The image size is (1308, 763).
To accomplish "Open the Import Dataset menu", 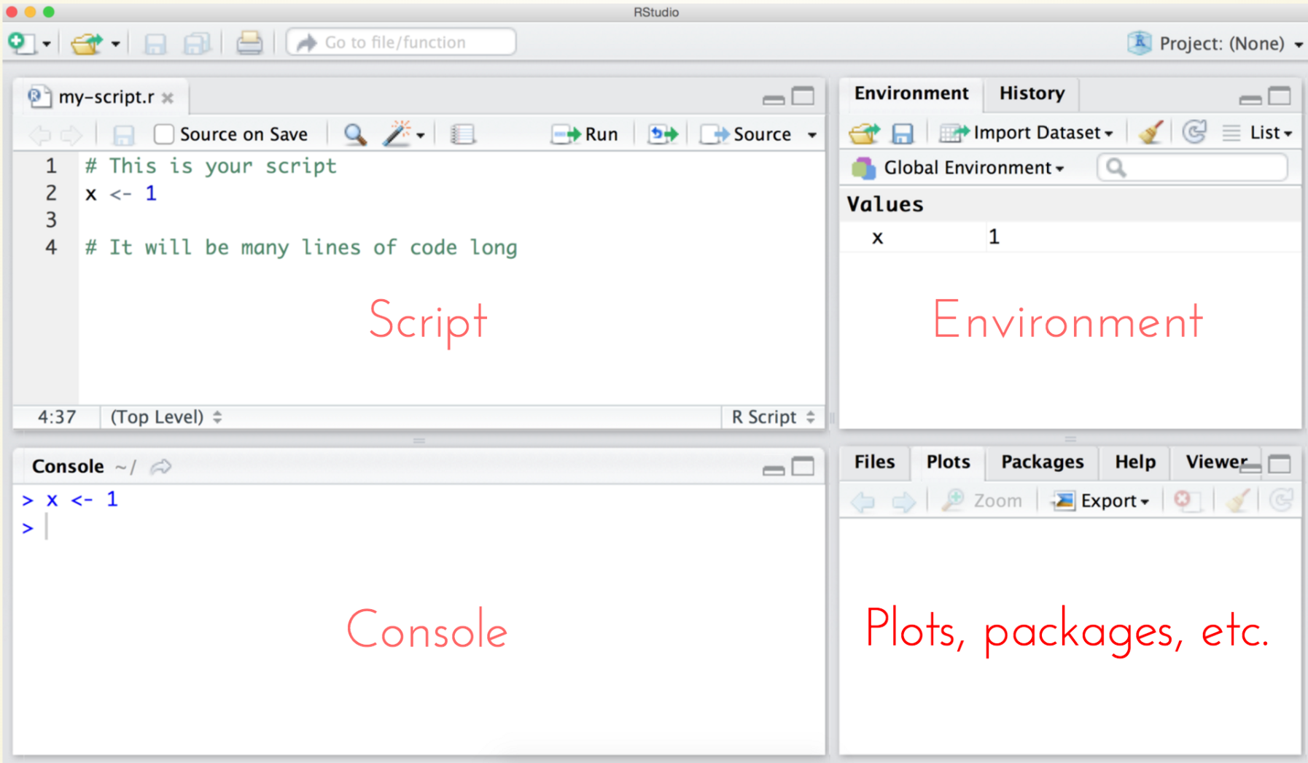I will point(1027,133).
